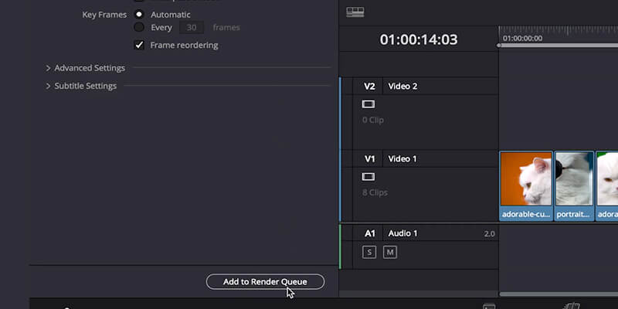This screenshot has height=309, width=618.
Task: Select Every N frames radio option
Action: pyautogui.click(x=139, y=27)
